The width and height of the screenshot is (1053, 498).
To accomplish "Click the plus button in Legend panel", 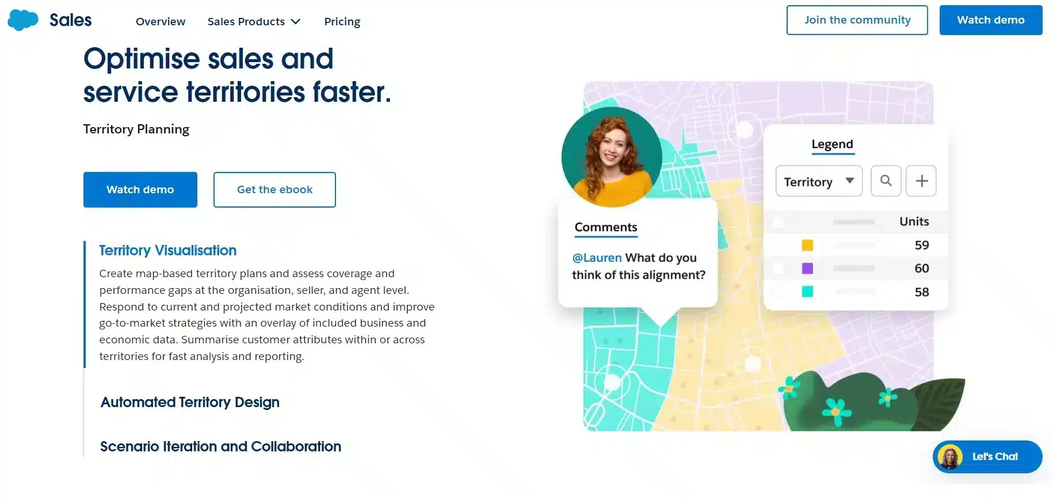I will [921, 181].
